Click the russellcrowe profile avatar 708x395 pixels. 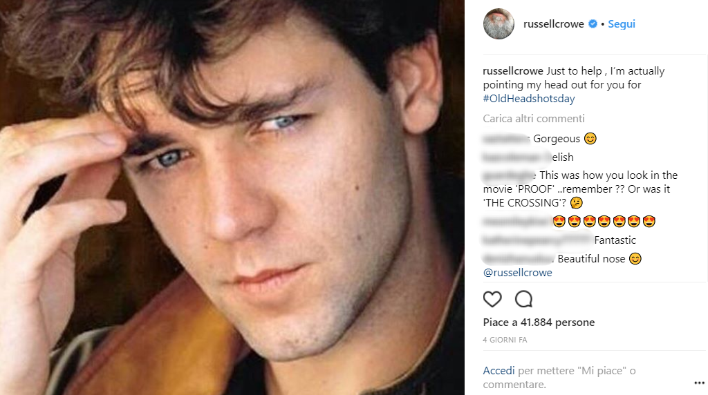click(x=499, y=24)
